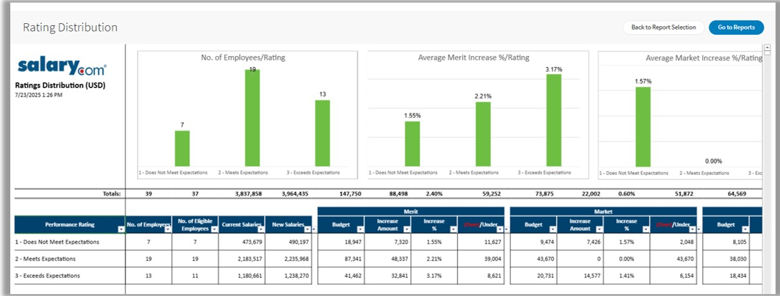The width and height of the screenshot is (780, 296).
Task: Select the 7-employee Does Not Meet Expectations bar
Action: click(182, 149)
